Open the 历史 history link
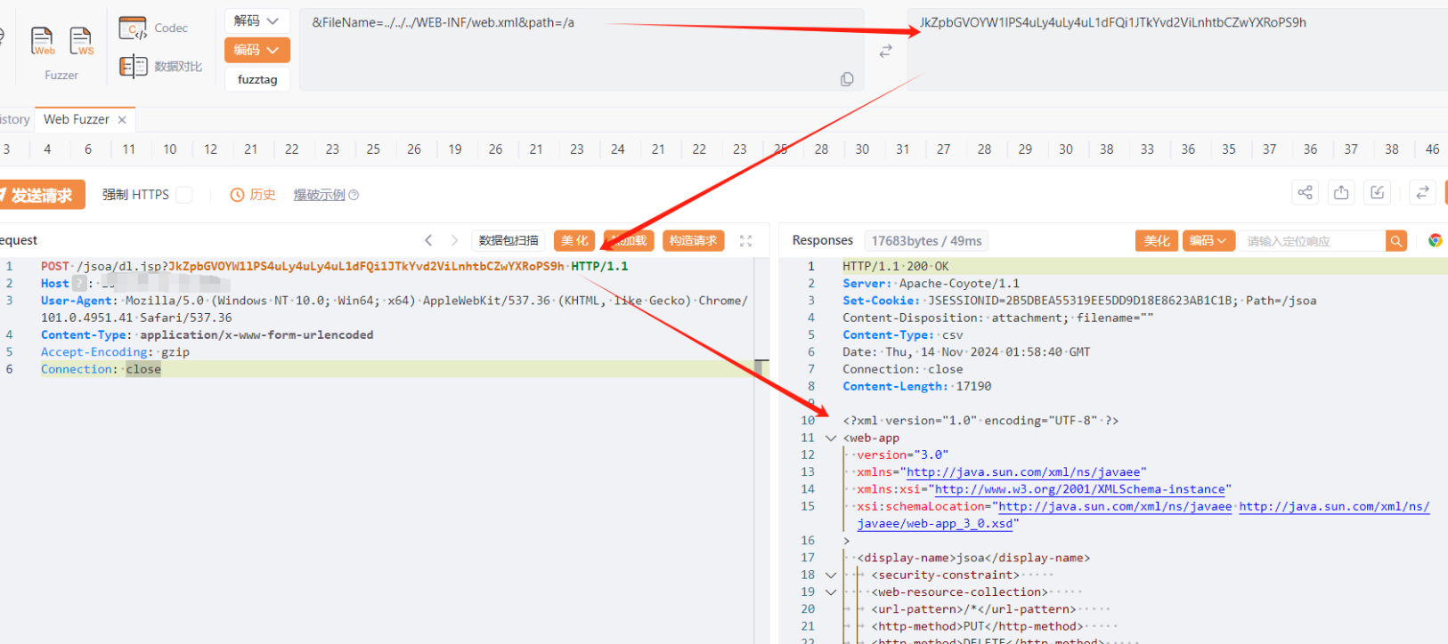This screenshot has height=644, width=1448. pos(263,195)
